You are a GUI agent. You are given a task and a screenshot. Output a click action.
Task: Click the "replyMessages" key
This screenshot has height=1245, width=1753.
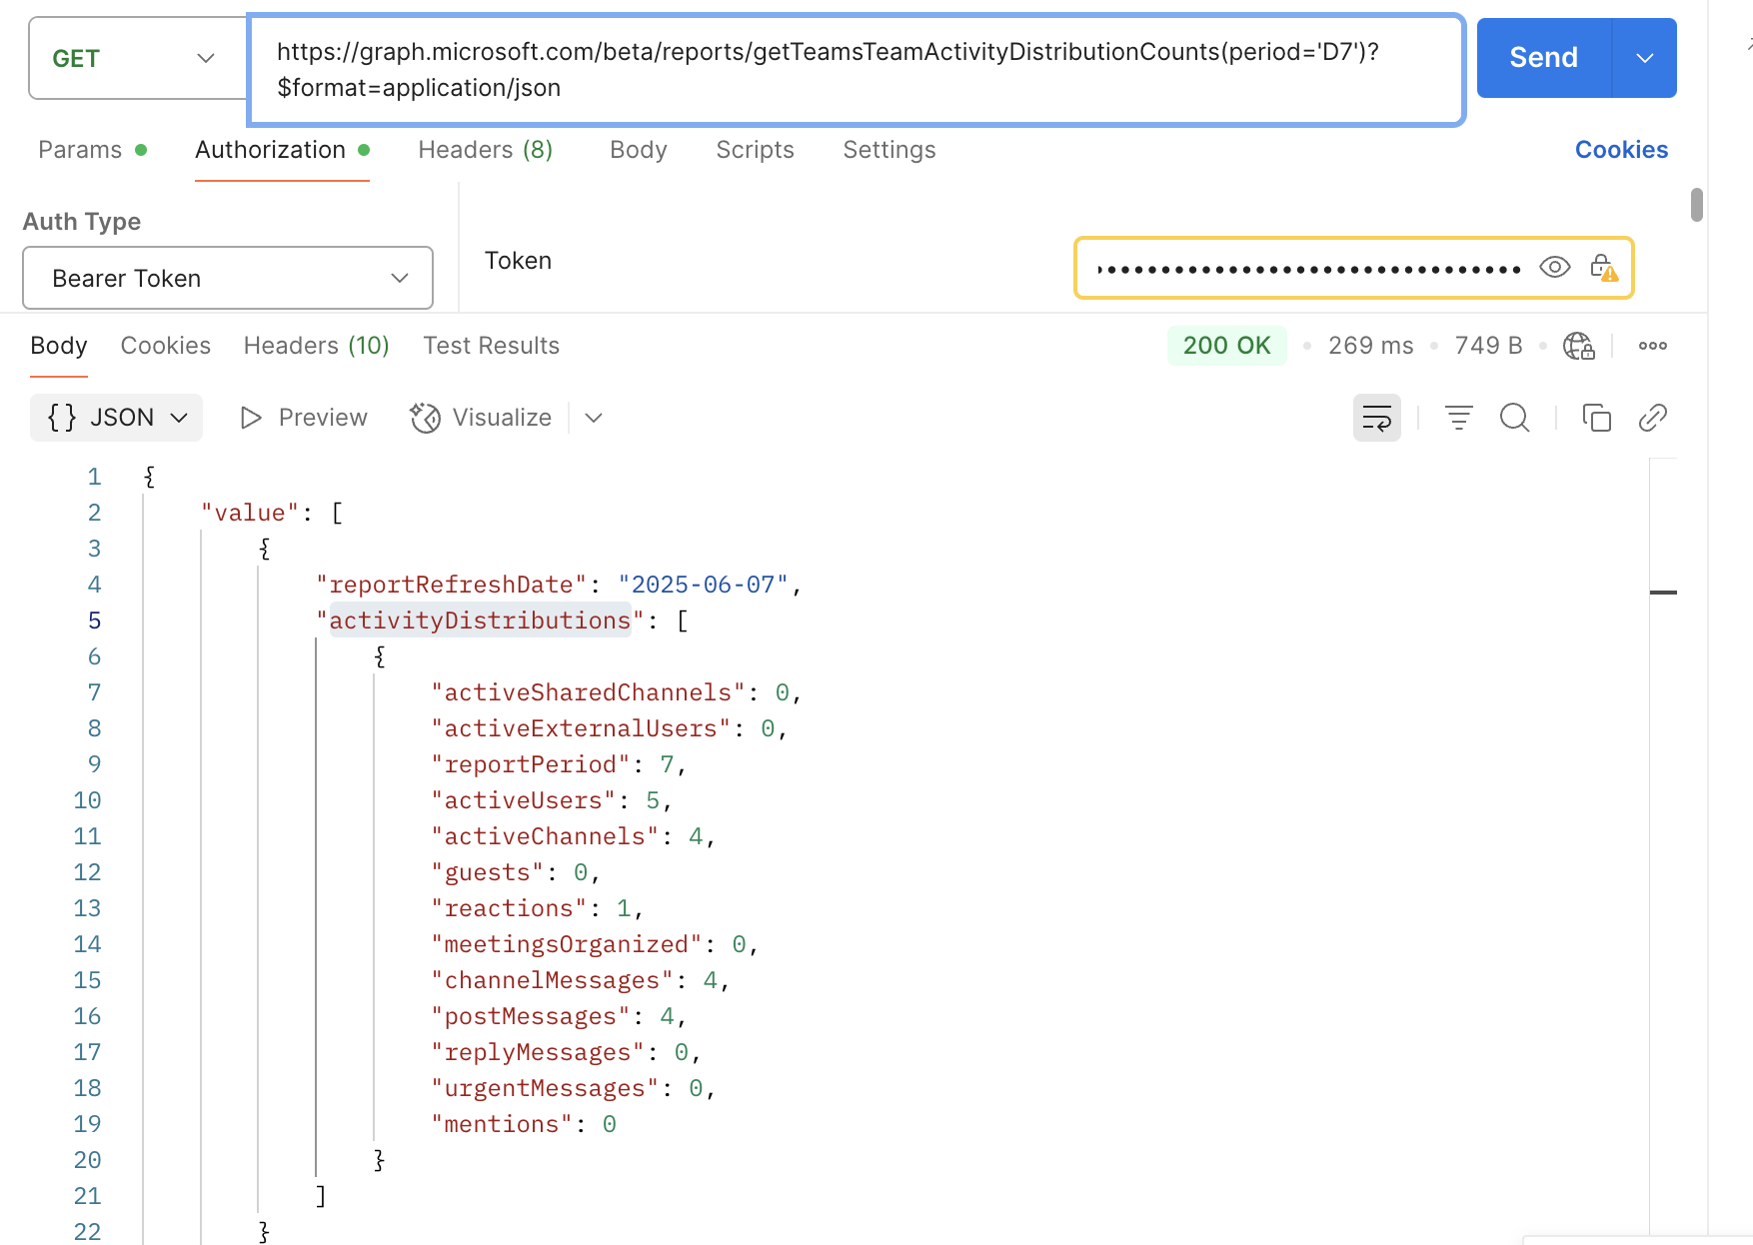click(538, 1052)
